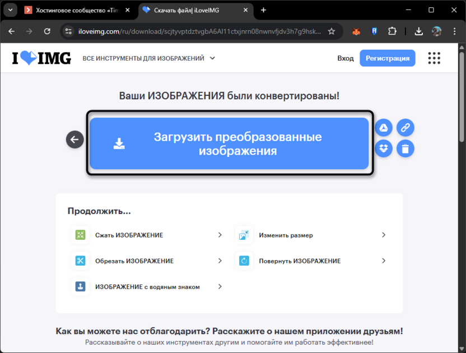Open the watermark stamp tool icon
The height and width of the screenshot is (353, 466).
click(x=80, y=286)
